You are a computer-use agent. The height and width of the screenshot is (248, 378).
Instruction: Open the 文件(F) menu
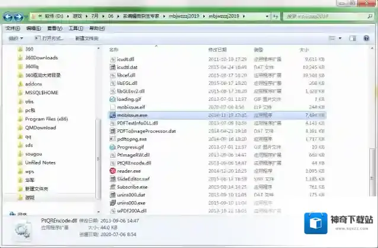point(12,28)
